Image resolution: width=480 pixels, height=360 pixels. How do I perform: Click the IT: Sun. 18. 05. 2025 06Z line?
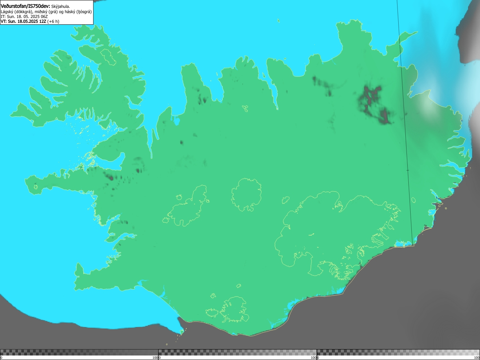[24, 16]
